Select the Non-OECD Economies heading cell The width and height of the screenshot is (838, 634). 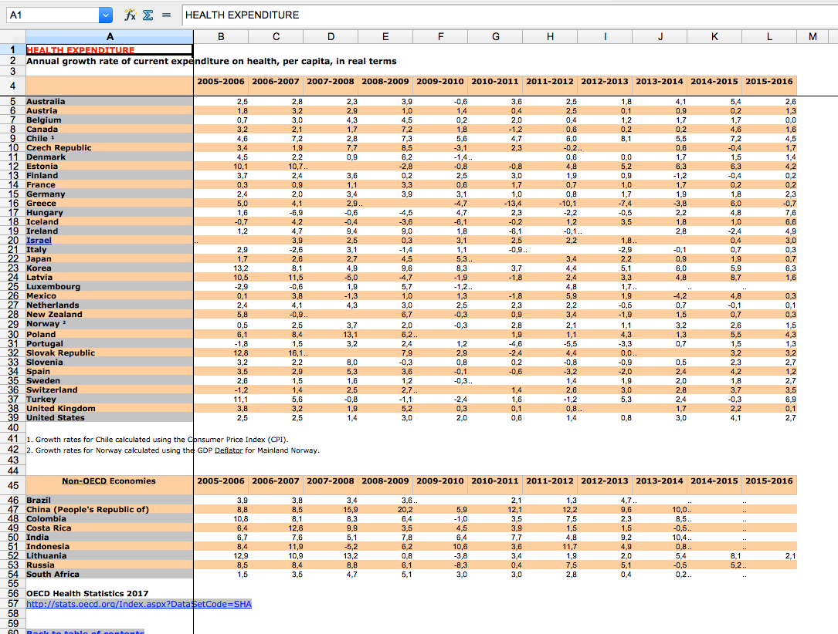click(x=109, y=481)
